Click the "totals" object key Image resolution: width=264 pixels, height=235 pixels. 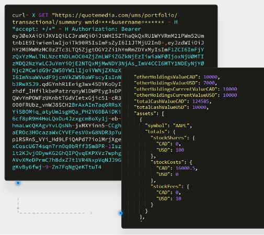[x=156, y=132]
